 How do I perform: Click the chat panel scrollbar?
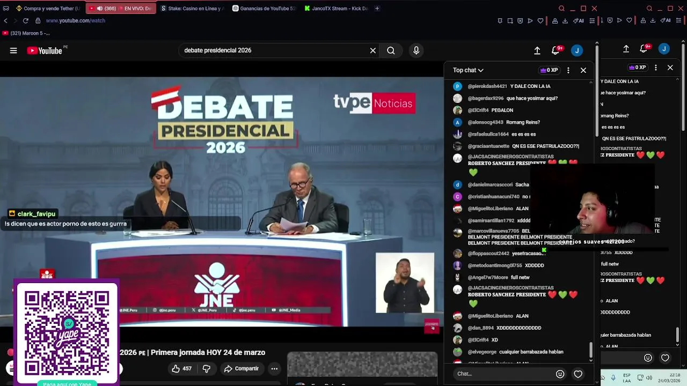point(591,350)
